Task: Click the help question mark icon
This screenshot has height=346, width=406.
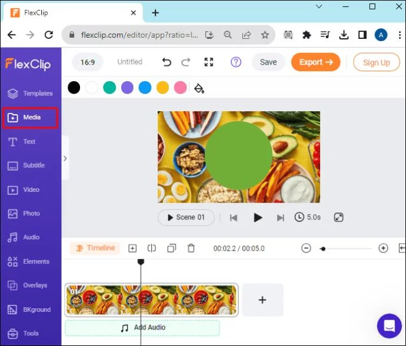Action: [x=235, y=62]
